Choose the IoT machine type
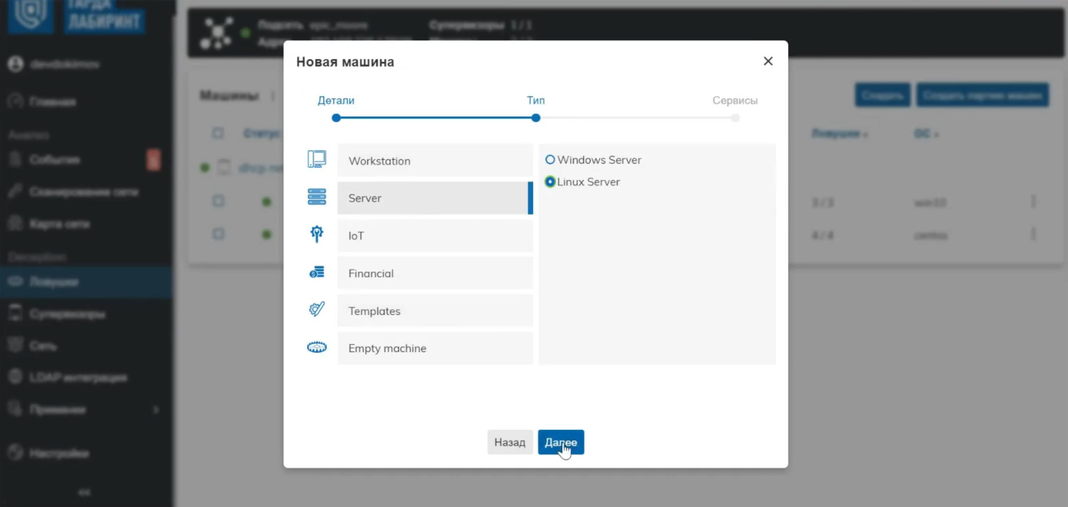 coord(434,235)
